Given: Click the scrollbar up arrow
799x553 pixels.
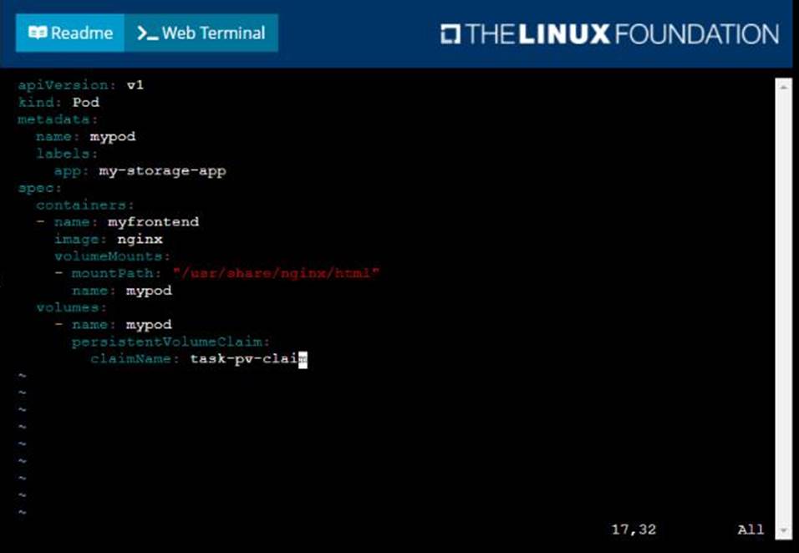Looking at the screenshot, I should tap(783, 87).
